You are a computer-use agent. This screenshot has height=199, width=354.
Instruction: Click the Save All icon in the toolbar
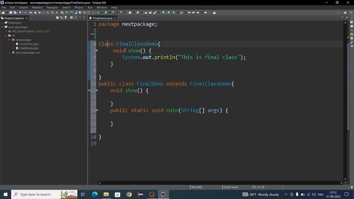(15, 13)
